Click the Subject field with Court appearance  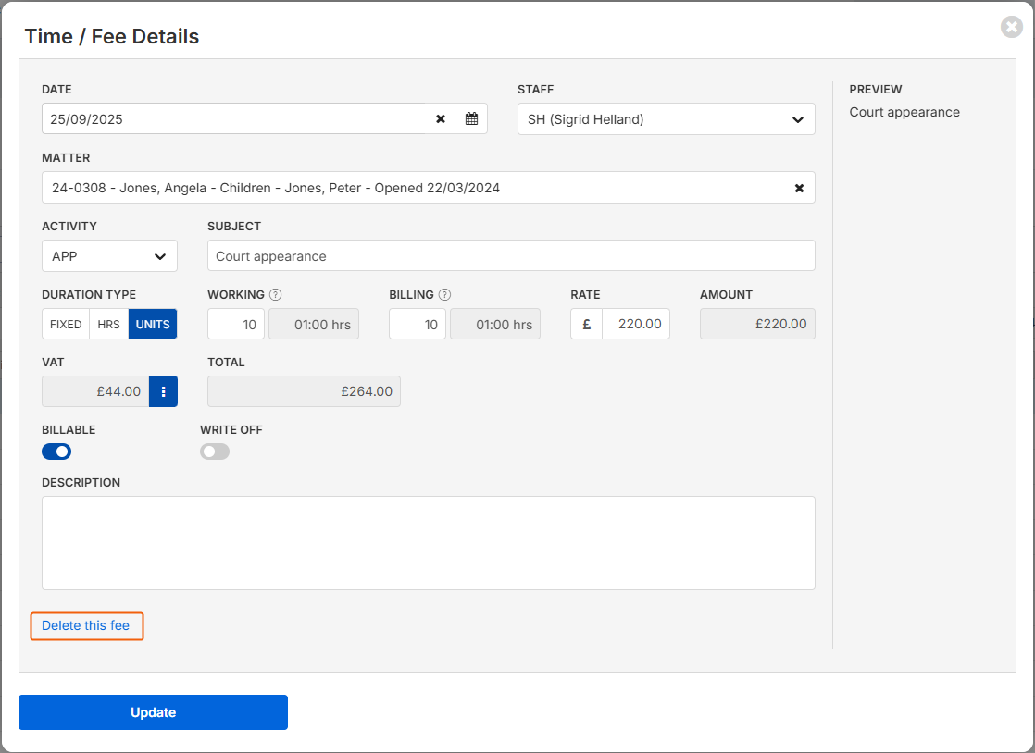[510, 256]
